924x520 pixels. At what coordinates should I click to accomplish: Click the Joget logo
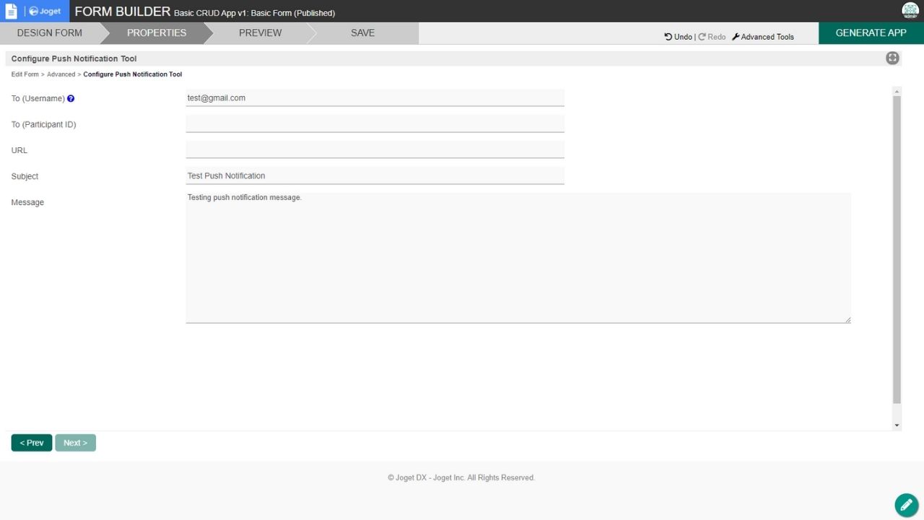point(45,12)
